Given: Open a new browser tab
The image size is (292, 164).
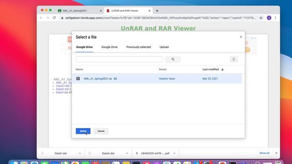Looking at the screenshot, I should coord(157,11).
